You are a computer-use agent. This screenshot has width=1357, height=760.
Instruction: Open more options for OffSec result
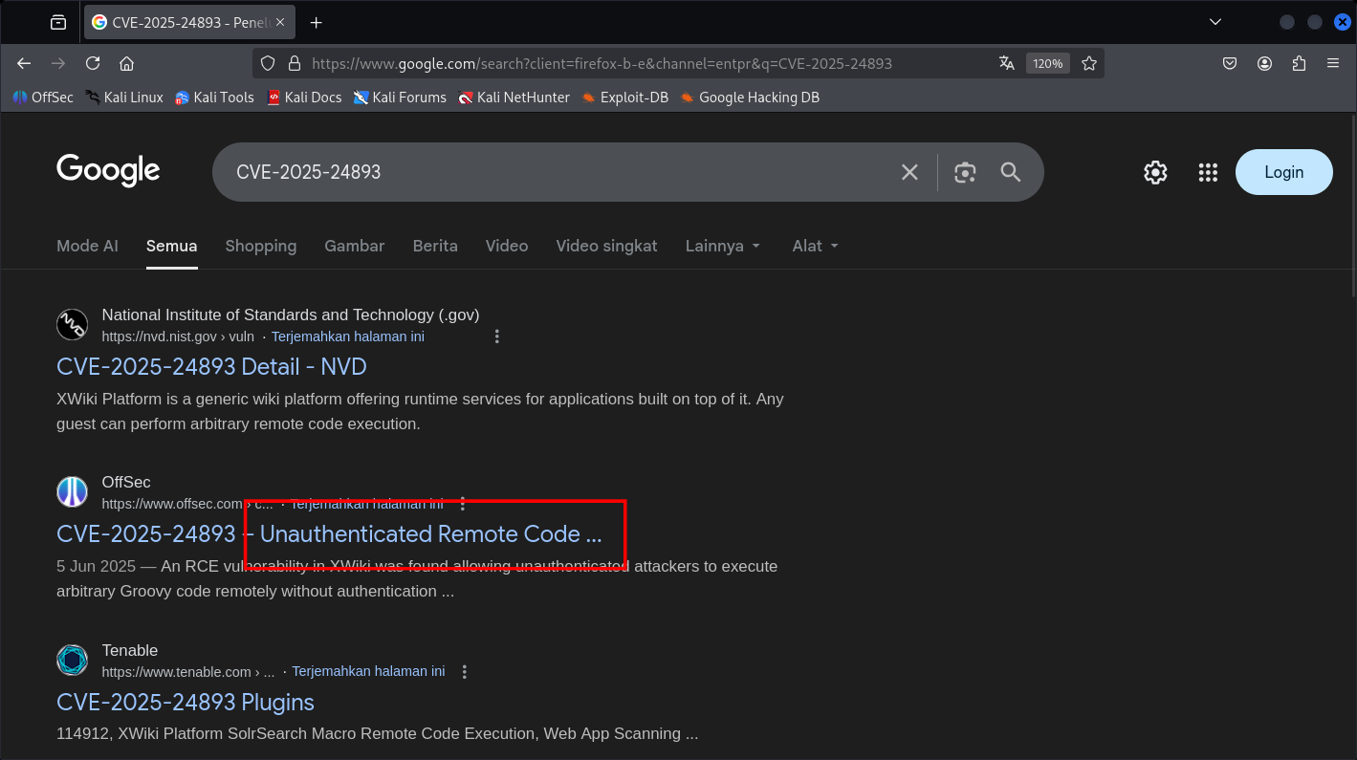tap(463, 504)
